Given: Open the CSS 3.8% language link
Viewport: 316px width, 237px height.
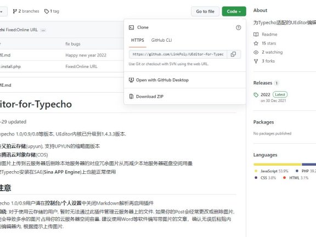Looking at the screenshot, I should 268,178.
